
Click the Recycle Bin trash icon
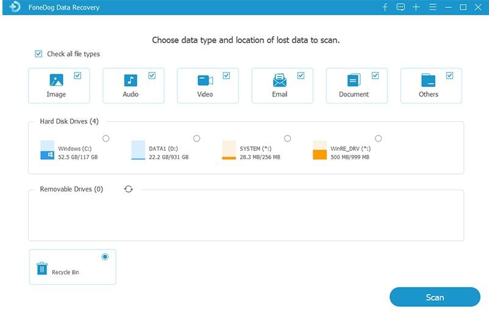point(42,268)
